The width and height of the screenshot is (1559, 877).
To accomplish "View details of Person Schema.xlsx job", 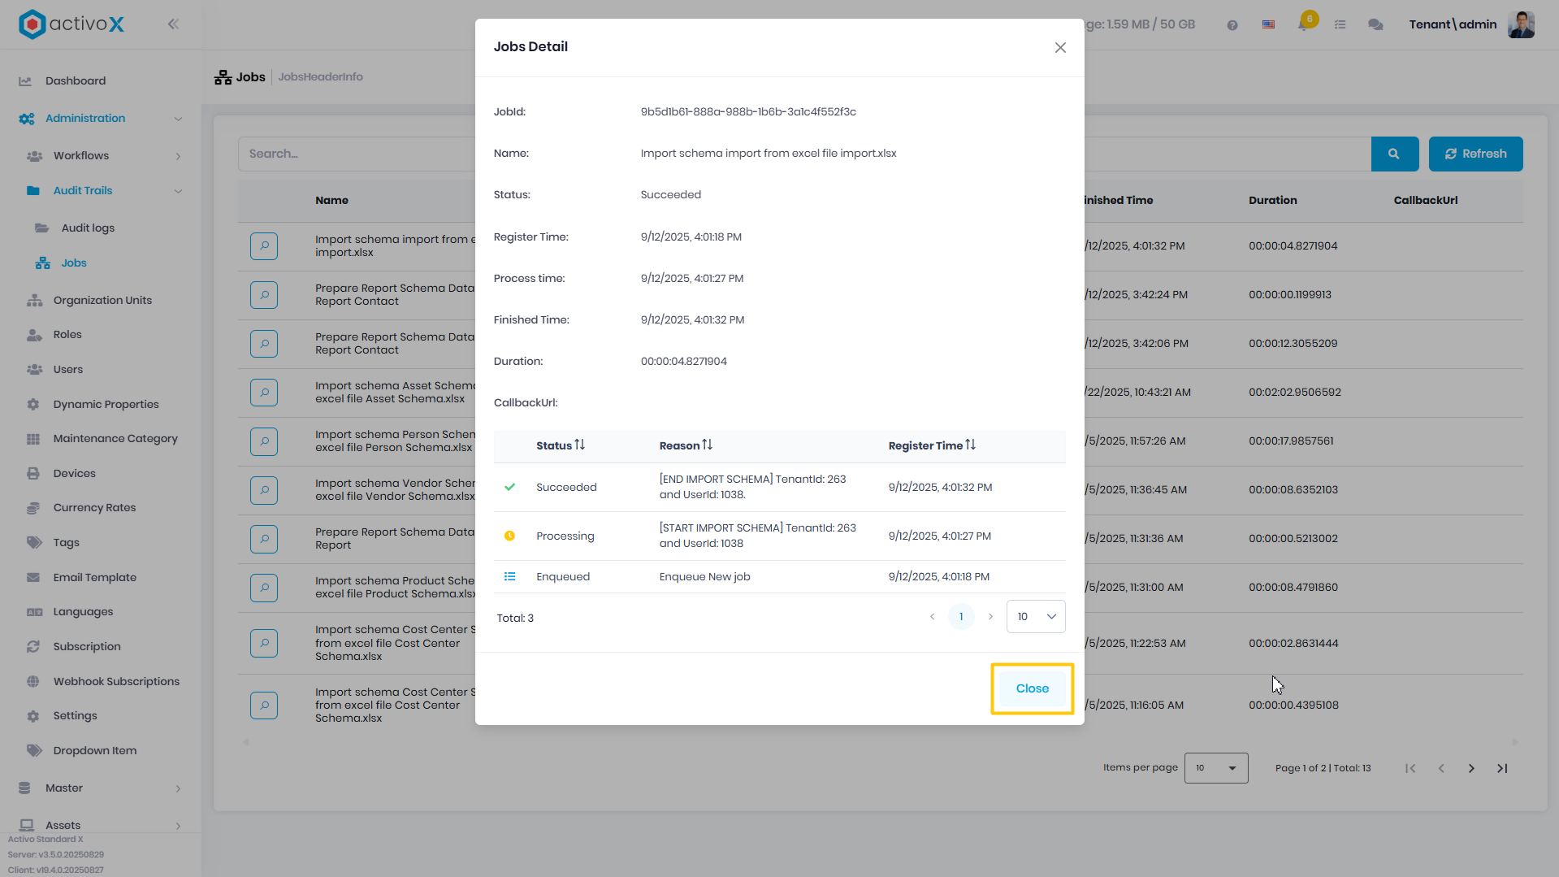I will (x=264, y=441).
